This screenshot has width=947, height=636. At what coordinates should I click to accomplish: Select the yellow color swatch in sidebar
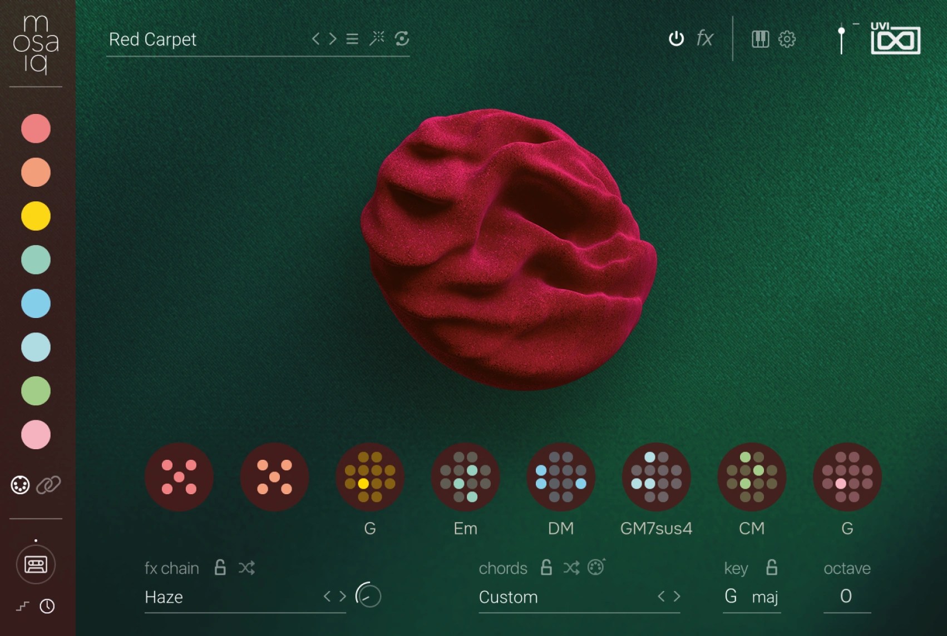point(36,216)
